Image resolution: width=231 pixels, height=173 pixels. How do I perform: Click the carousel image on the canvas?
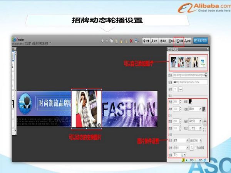[87, 109]
